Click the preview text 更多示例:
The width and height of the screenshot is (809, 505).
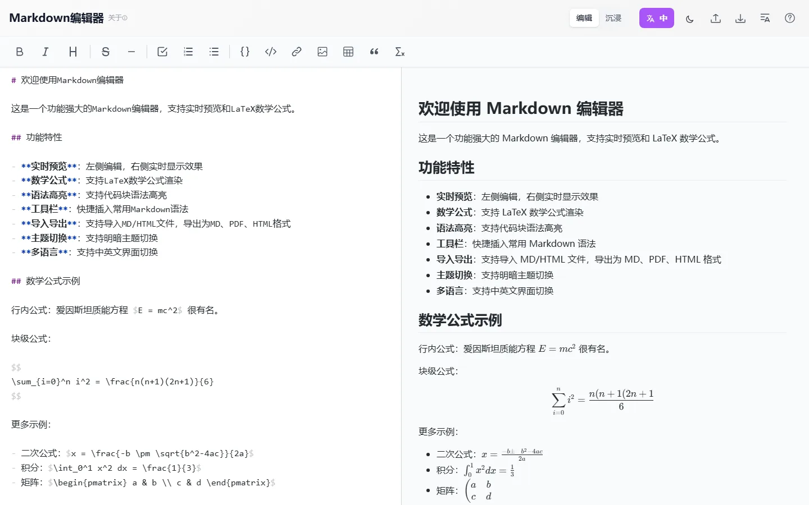[438, 431]
